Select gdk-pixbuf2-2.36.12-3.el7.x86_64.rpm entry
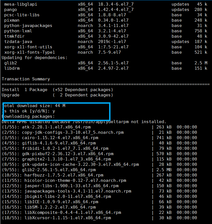This screenshot has height=224, width=212. pos(68,154)
